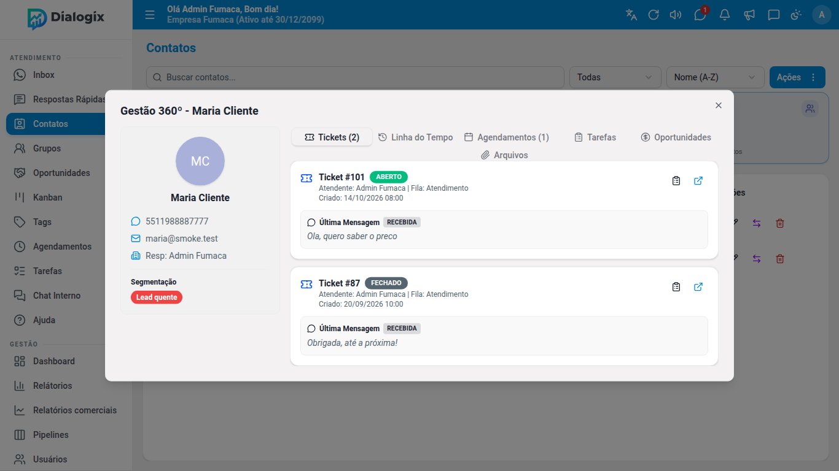Select the Oportunidades tab in dialog
Image resolution: width=839 pixels, height=471 pixels.
point(676,137)
